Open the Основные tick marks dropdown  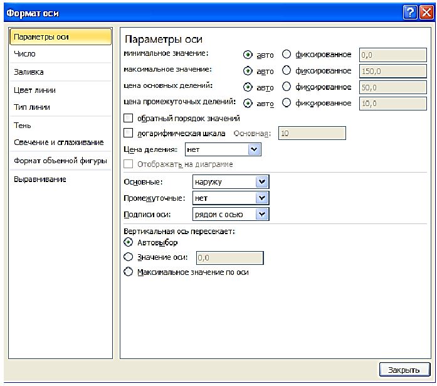(x=231, y=182)
